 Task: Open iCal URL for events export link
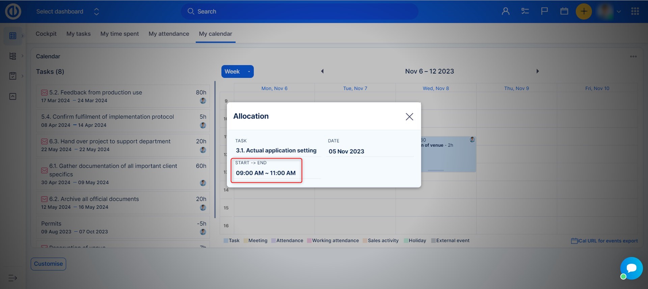coord(604,241)
